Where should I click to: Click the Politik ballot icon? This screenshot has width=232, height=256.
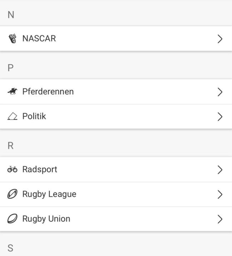tap(12, 117)
